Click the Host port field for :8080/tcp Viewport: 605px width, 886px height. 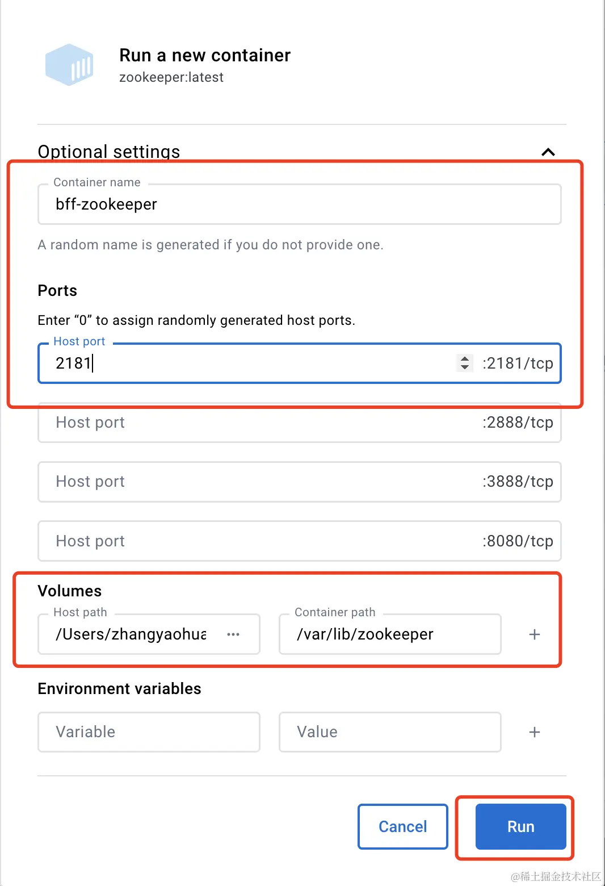(x=227, y=541)
